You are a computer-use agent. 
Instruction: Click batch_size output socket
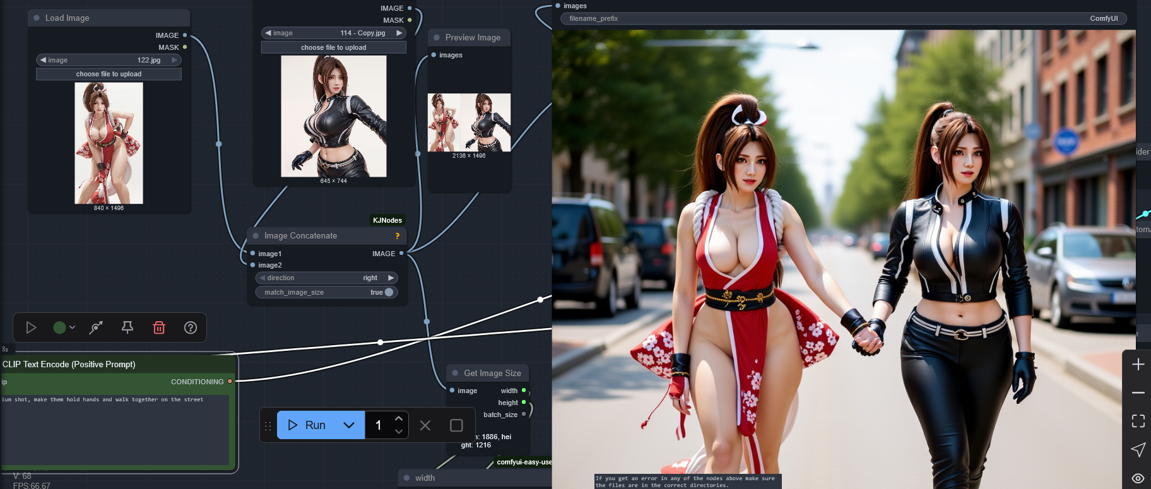tap(524, 414)
